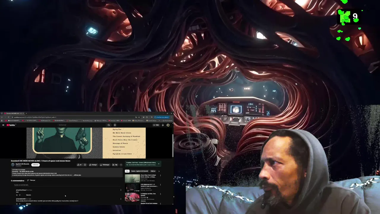Click the Clip scissors button
The image size is (380, 214).
(x=115, y=165)
